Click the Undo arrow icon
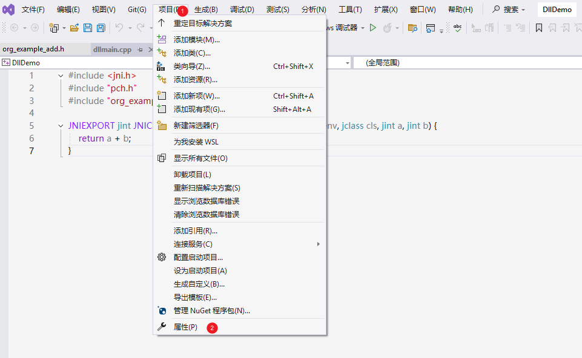Viewport: 582px width, 358px height. pyautogui.click(x=119, y=27)
